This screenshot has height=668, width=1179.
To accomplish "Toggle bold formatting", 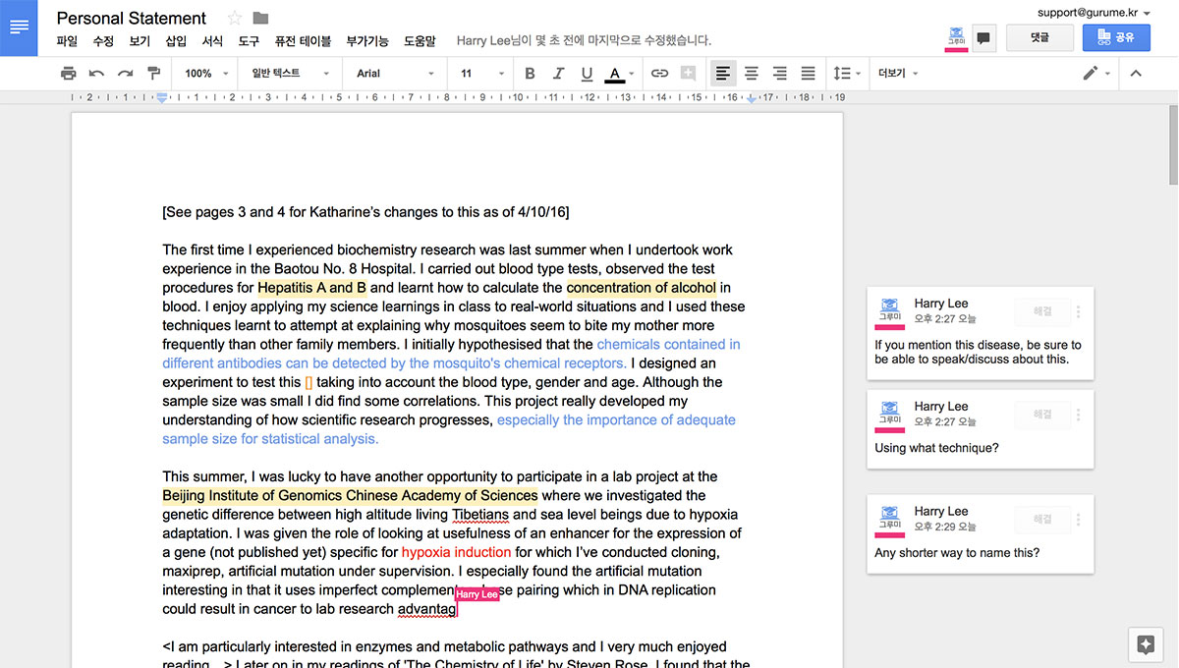I will (530, 74).
